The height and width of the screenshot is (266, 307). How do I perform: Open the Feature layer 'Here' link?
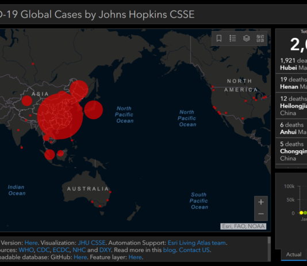[135, 257]
